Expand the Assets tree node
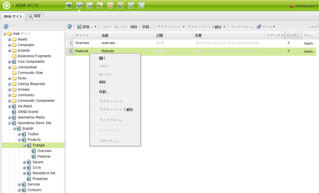 9,39
